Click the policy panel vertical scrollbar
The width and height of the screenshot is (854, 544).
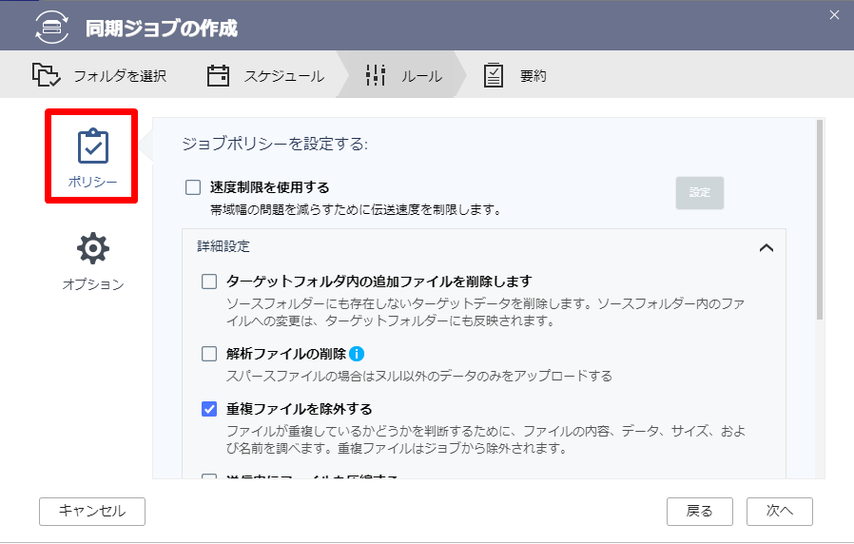click(820, 220)
